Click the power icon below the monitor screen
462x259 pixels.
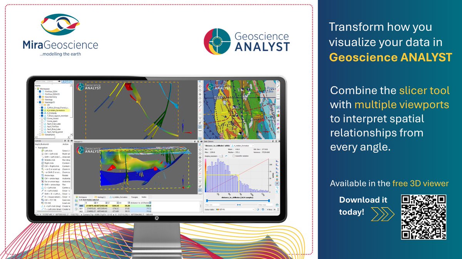tap(156, 218)
